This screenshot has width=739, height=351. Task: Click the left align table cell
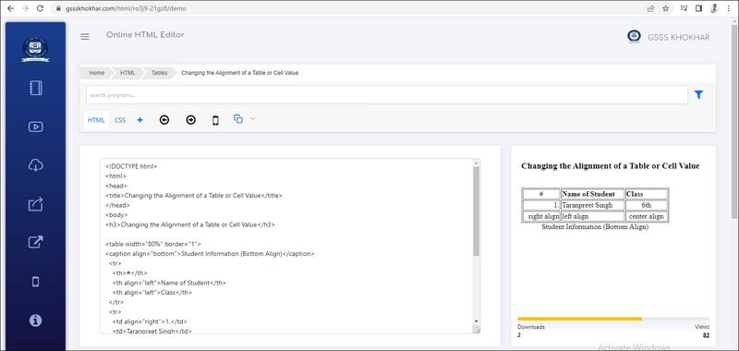pos(593,216)
